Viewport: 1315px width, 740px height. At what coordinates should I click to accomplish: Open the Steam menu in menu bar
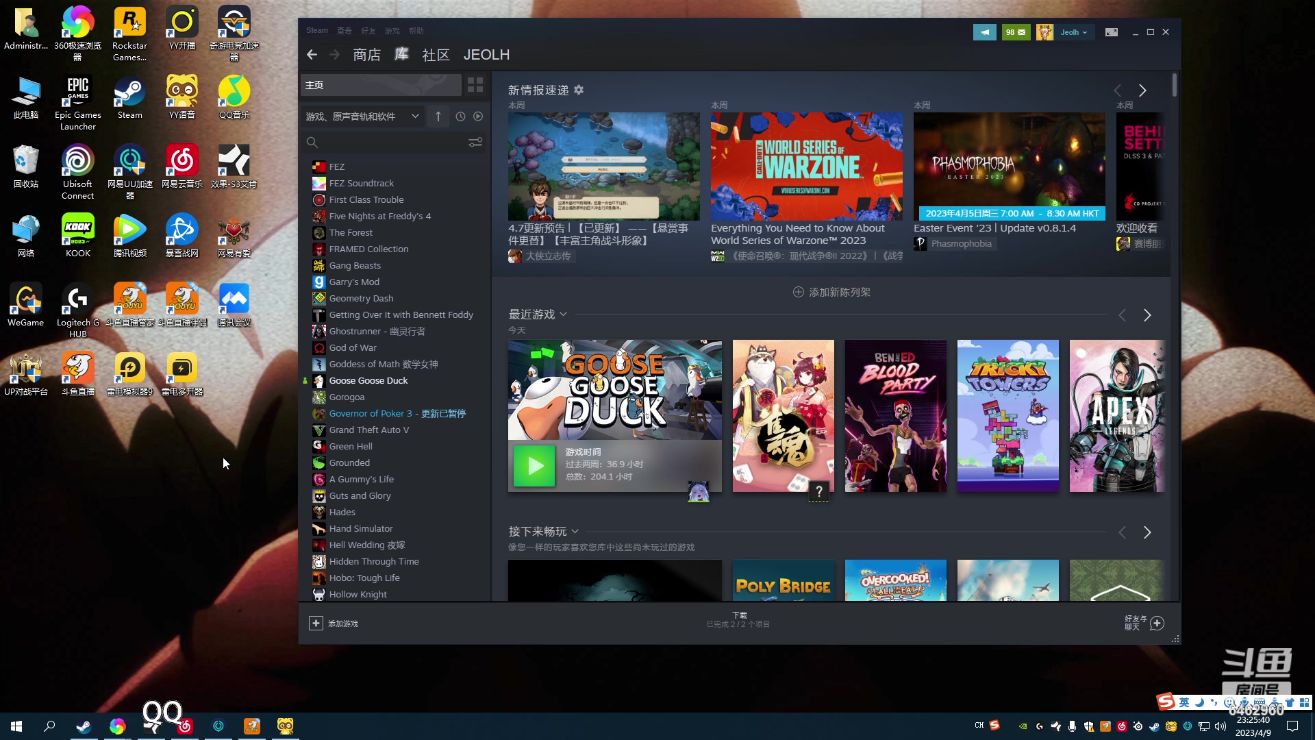pyautogui.click(x=316, y=30)
